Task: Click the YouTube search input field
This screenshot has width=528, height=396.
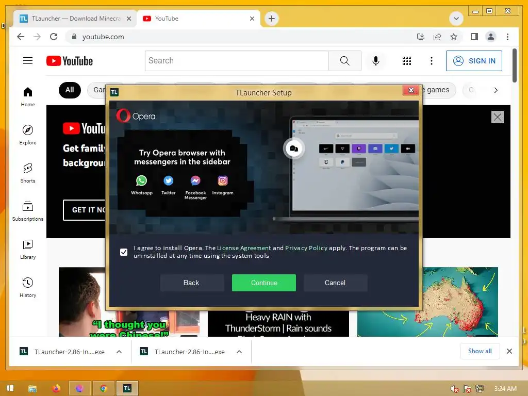Action: (x=237, y=61)
